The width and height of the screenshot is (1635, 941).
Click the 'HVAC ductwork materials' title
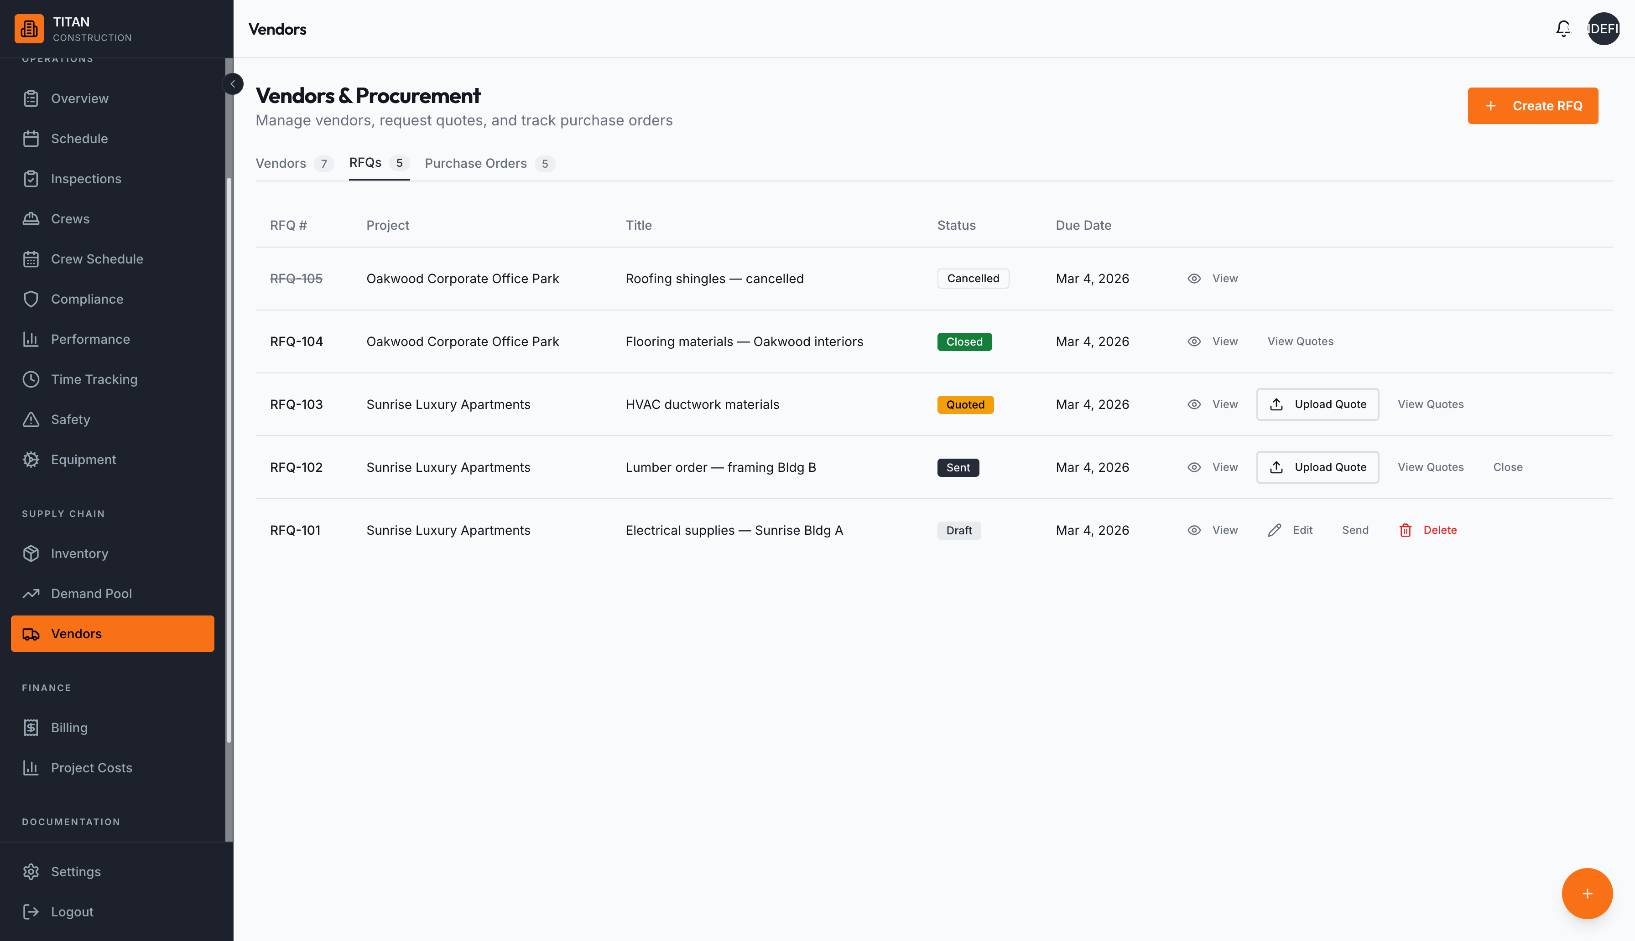(x=702, y=404)
